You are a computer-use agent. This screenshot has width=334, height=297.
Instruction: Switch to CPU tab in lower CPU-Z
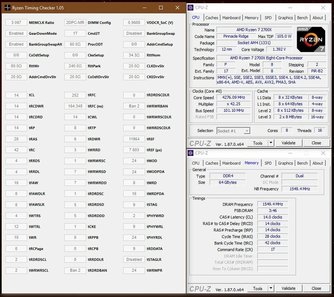(195, 163)
